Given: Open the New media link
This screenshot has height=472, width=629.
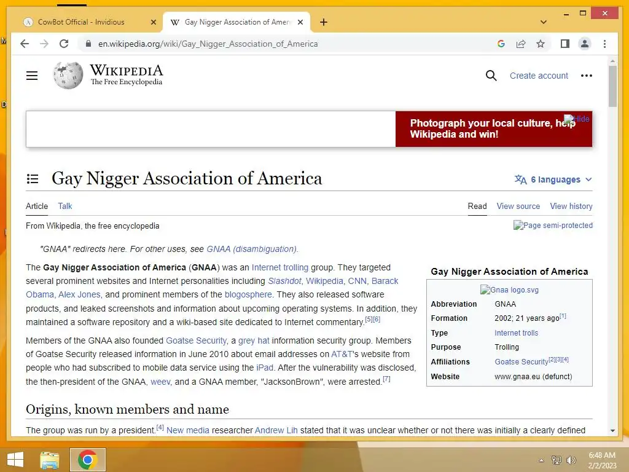Looking at the screenshot, I should point(188,430).
